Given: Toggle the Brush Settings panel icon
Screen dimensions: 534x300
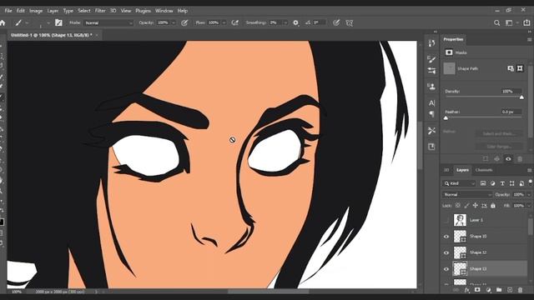Looking at the screenshot, I should pos(58,22).
